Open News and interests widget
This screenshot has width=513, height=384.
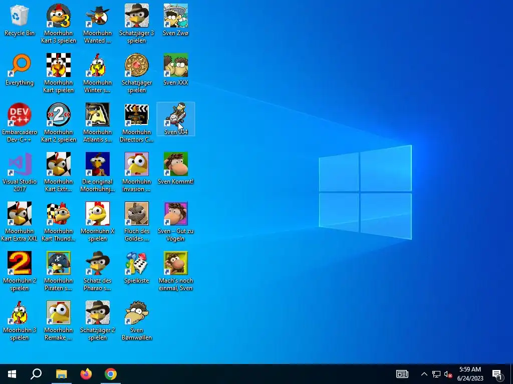(402, 374)
